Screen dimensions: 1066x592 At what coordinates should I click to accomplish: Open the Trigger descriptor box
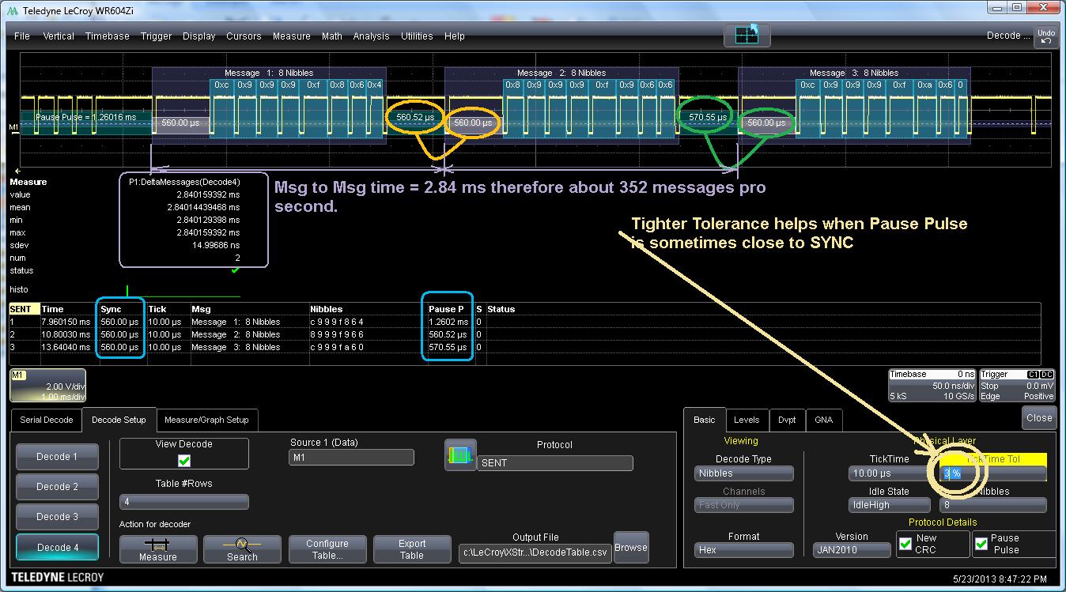tap(1017, 386)
